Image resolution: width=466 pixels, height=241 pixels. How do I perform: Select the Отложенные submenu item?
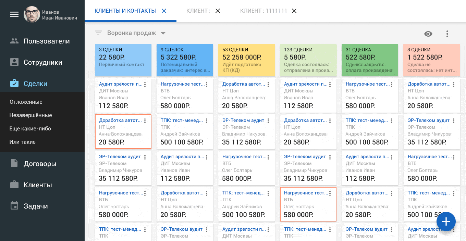[x=26, y=102]
